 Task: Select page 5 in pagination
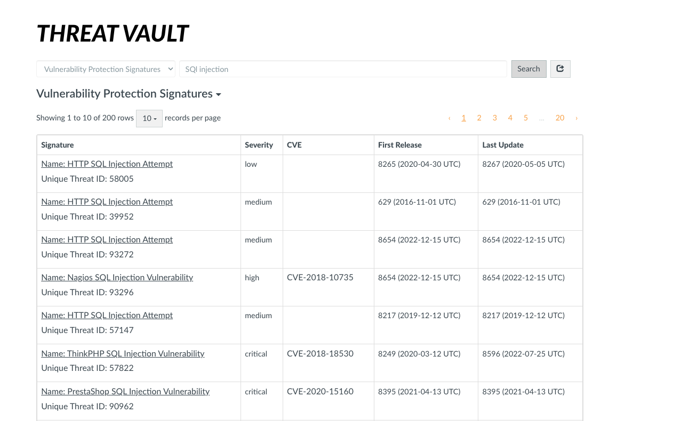tap(525, 118)
